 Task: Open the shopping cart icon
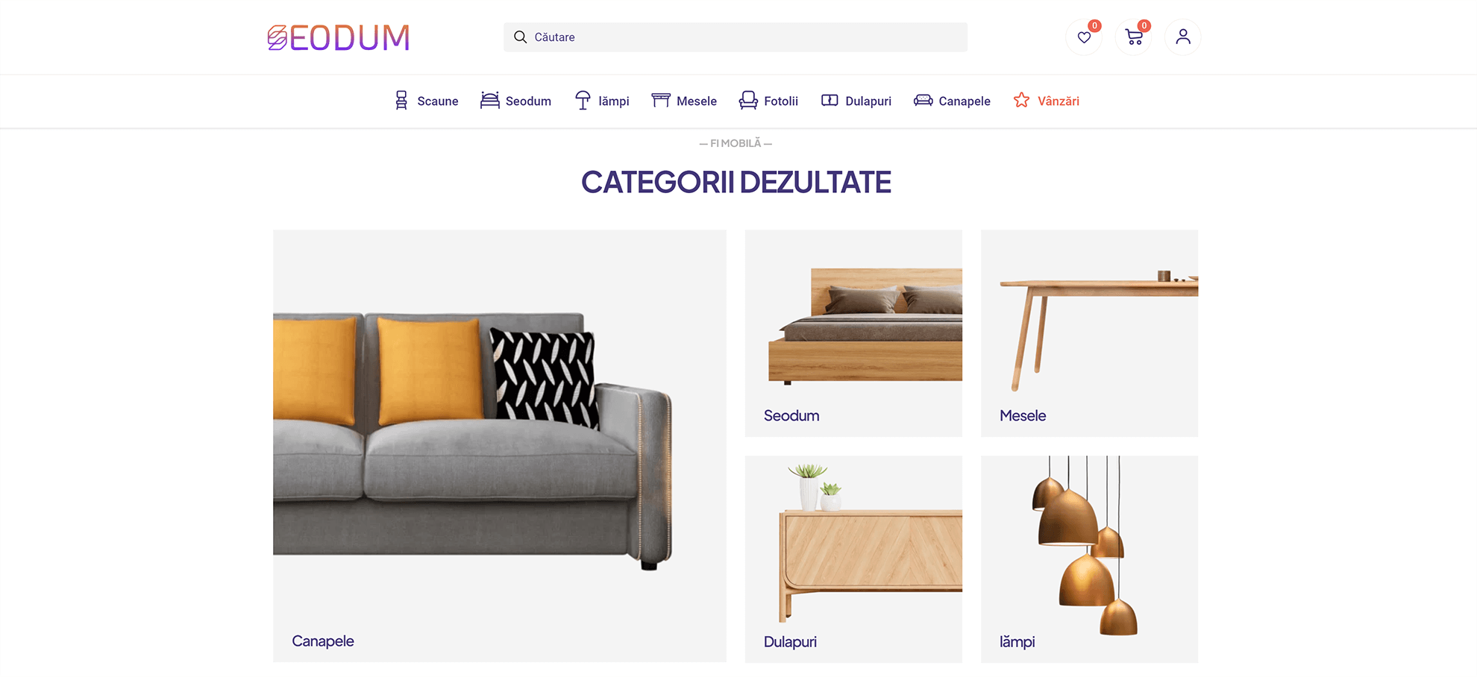click(1134, 37)
